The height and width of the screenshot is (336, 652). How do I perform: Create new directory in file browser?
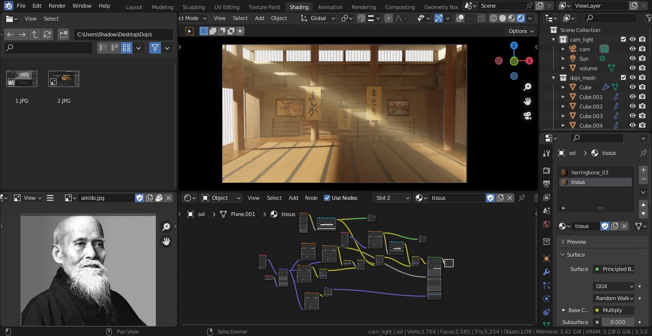63,34
